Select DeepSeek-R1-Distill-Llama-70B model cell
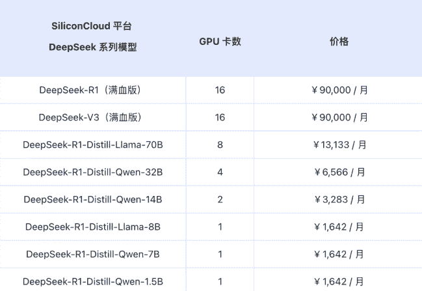The height and width of the screenshot is (291, 422). (92, 145)
